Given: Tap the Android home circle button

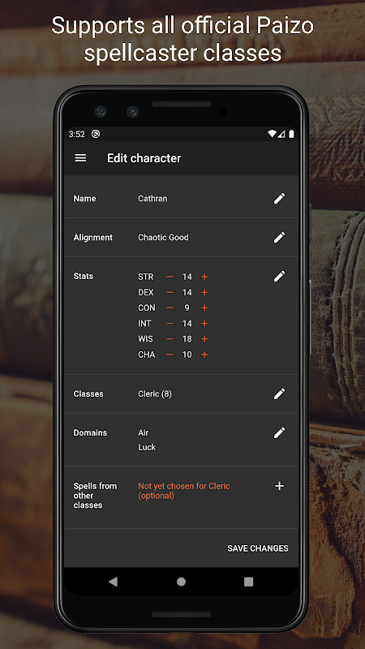Looking at the screenshot, I should point(181,582).
